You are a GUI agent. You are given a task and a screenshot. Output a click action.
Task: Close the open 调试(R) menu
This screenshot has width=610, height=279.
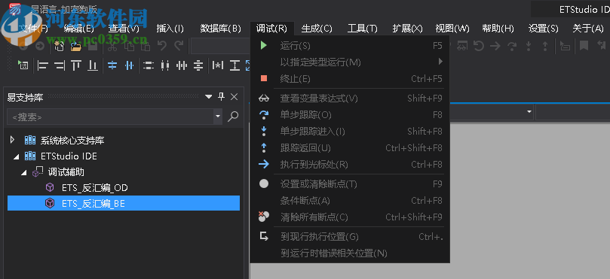tap(271, 29)
